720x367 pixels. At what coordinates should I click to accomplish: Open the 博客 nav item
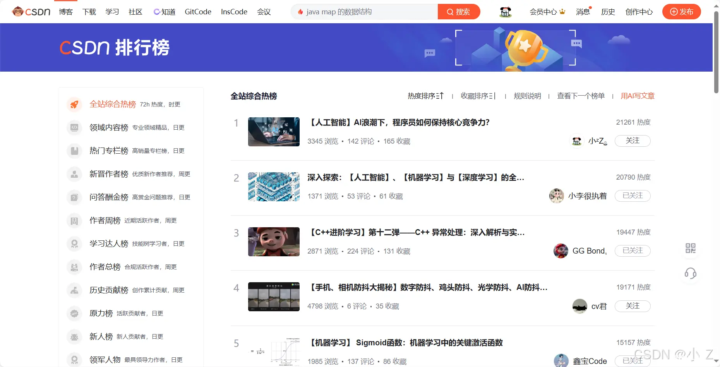tap(66, 12)
